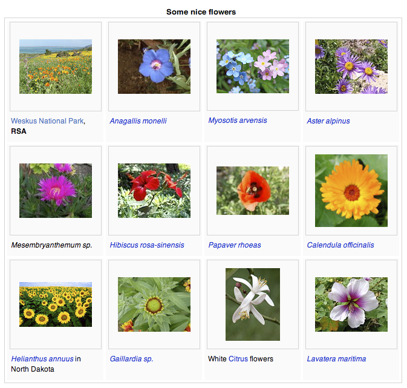Click the Gaillardia flower bud image
The width and height of the screenshot is (407, 388).
tap(154, 304)
